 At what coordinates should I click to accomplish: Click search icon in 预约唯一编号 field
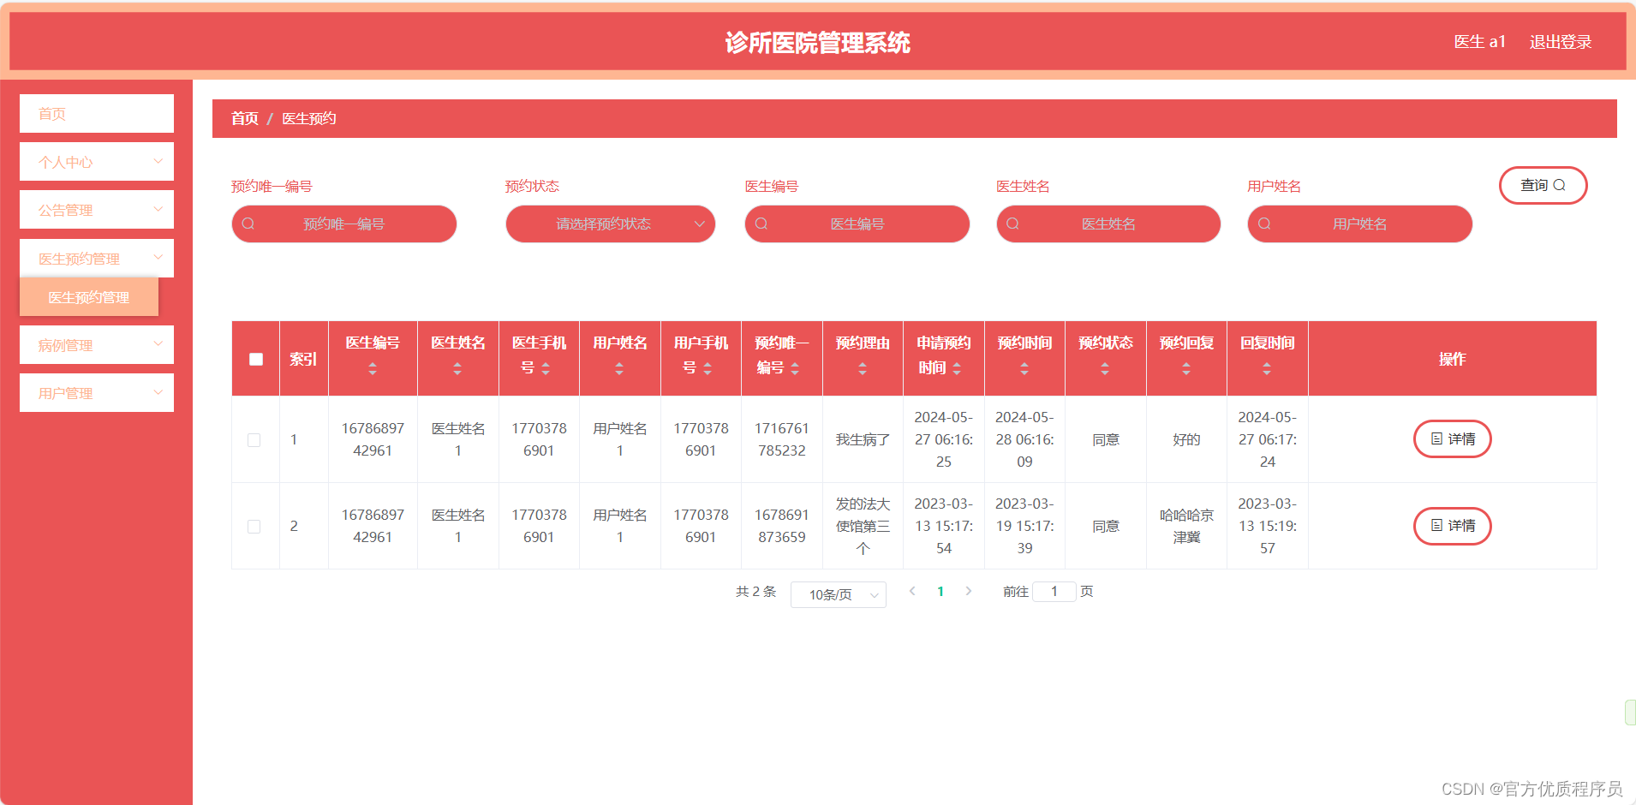[x=248, y=224]
